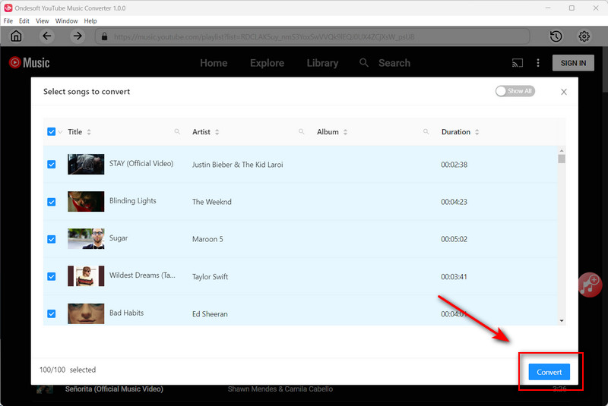Click the Title column header
Viewport: 608px width, 406px height.
pos(74,131)
